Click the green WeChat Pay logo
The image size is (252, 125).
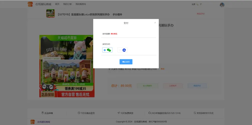click(x=109, y=50)
